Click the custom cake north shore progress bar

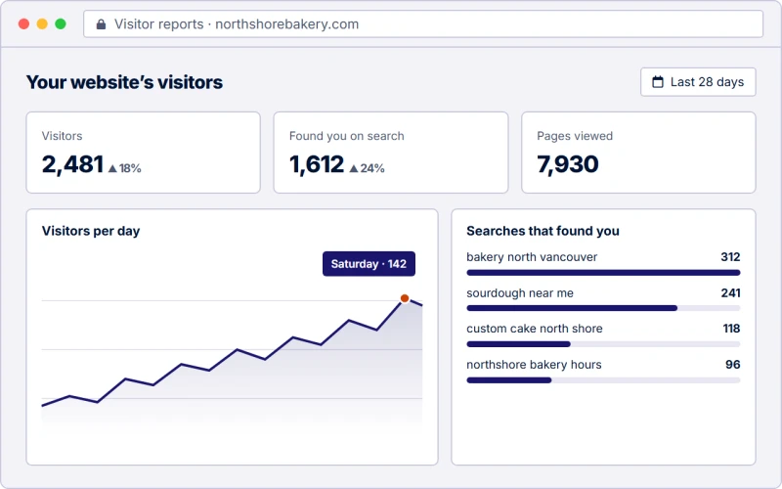pyautogui.click(x=603, y=344)
